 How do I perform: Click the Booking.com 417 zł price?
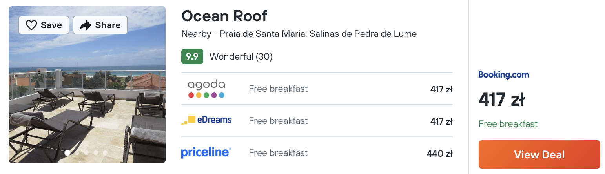tap(501, 100)
